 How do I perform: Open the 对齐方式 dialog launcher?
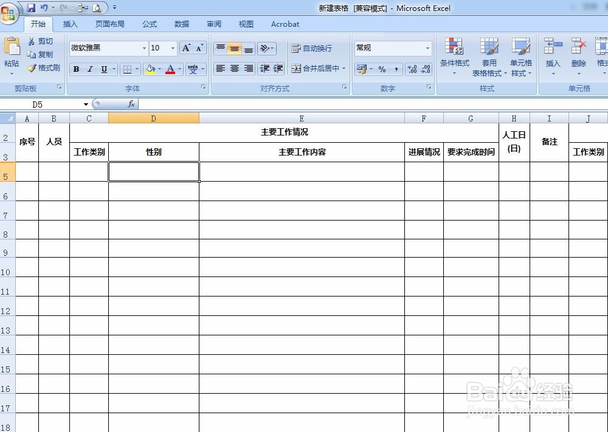[x=345, y=87]
